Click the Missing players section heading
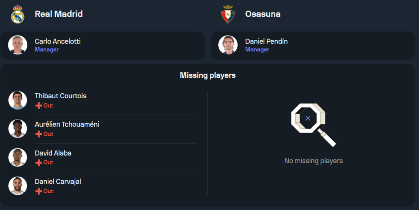 pyautogui.click(x=207, y=75)
